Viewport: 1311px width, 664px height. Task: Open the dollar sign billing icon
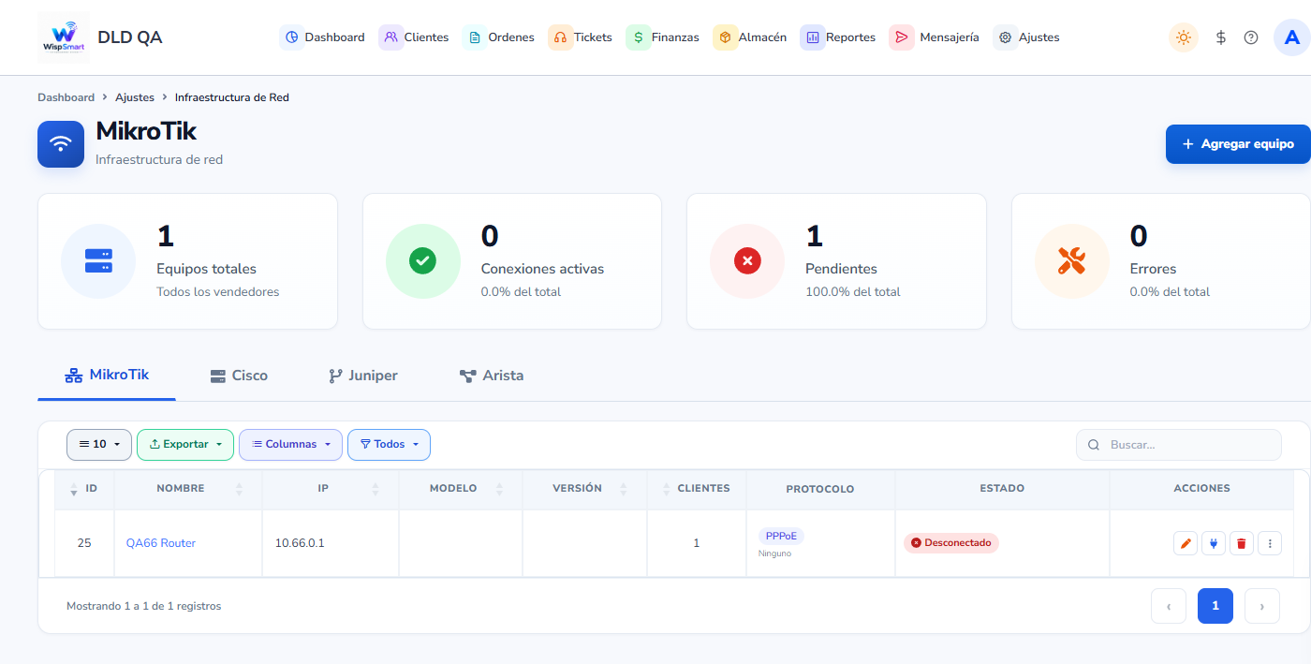[x=1221, y=37]
